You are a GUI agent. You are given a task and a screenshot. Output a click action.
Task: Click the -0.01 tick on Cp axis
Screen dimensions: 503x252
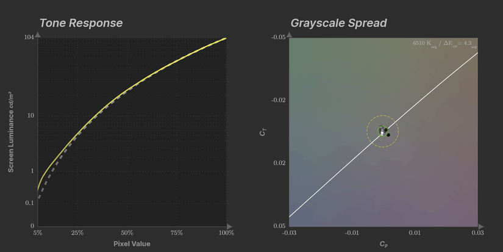coord(352,232)
